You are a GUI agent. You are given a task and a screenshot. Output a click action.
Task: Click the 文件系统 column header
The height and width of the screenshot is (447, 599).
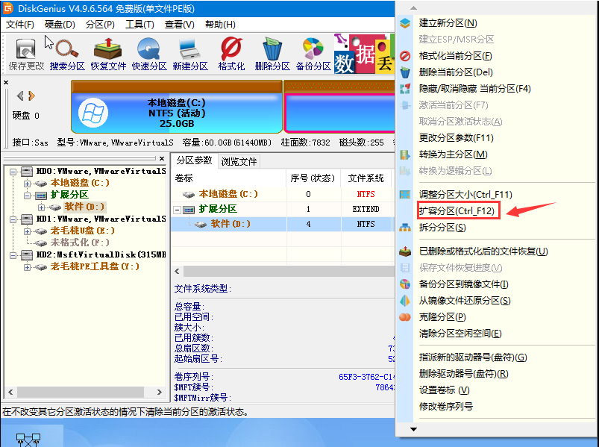tap(366, 178)
